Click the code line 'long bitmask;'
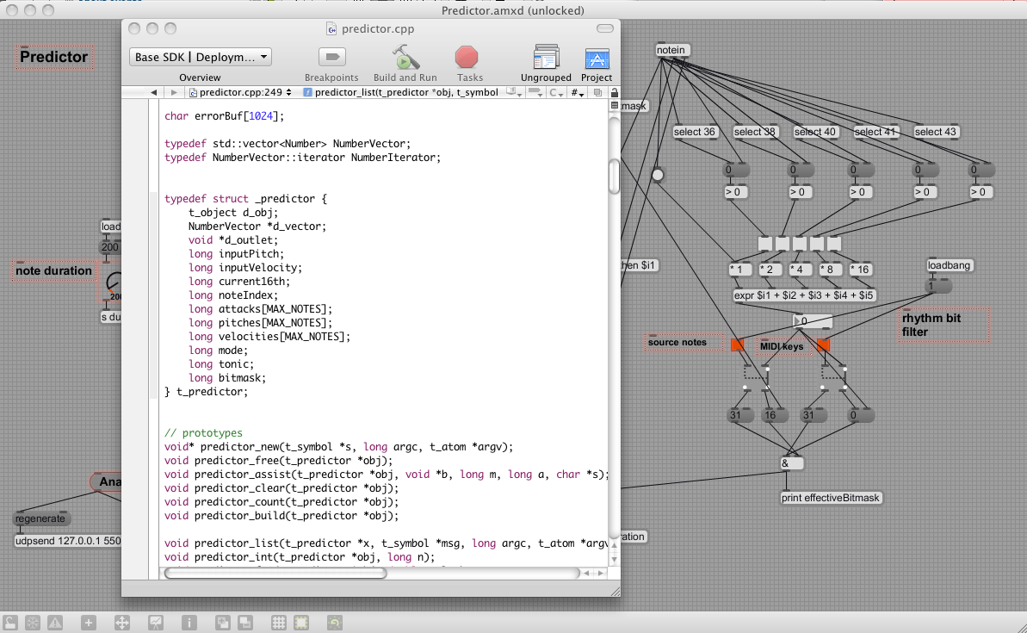 point(226,378)
